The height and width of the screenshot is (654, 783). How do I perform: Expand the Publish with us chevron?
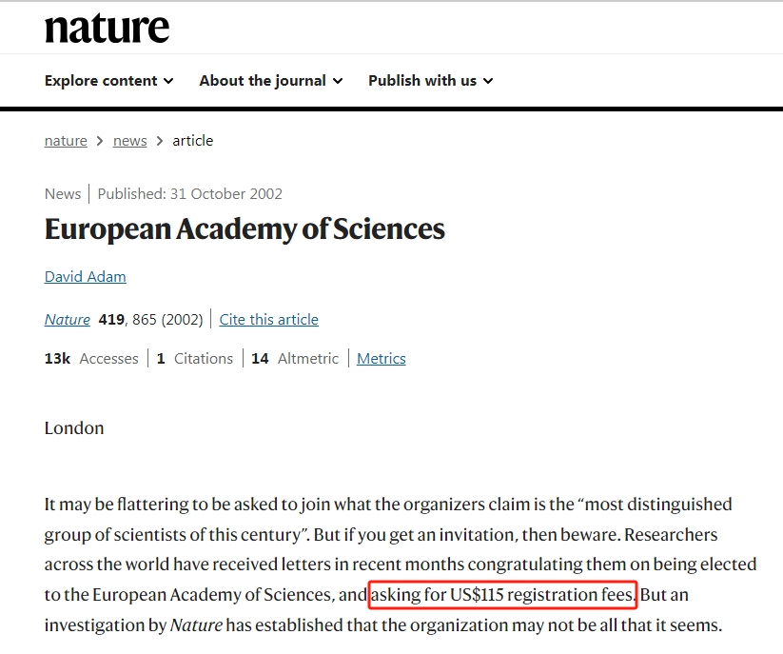[x=488, y=81]
